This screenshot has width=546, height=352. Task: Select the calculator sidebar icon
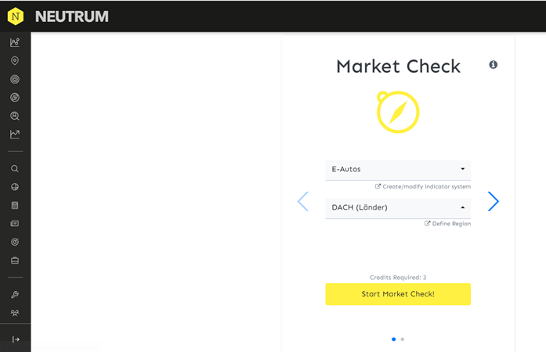coord(15,206)
